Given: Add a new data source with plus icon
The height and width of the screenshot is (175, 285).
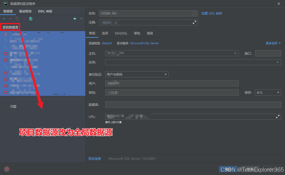Looking at the screenshot, I should coord(4,19).
